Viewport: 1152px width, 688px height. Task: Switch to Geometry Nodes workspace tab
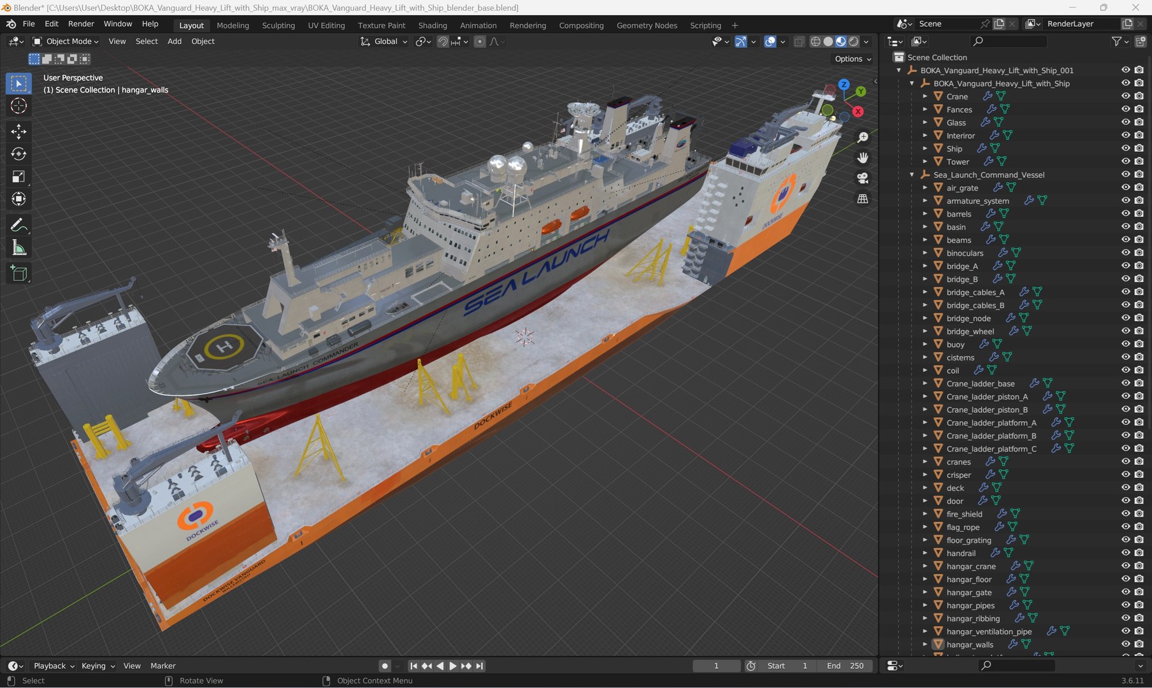pyautogui.click(x=647, y=25)
